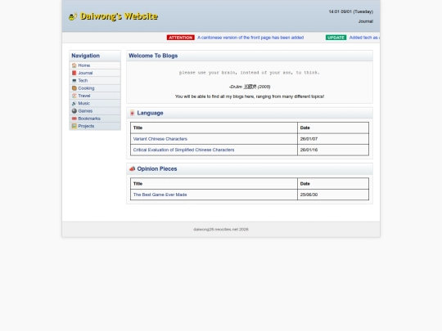The height and width of the screenshot is (331, 442).
Task: Click the bee logo icon beside site title
Action: [73, 16]
